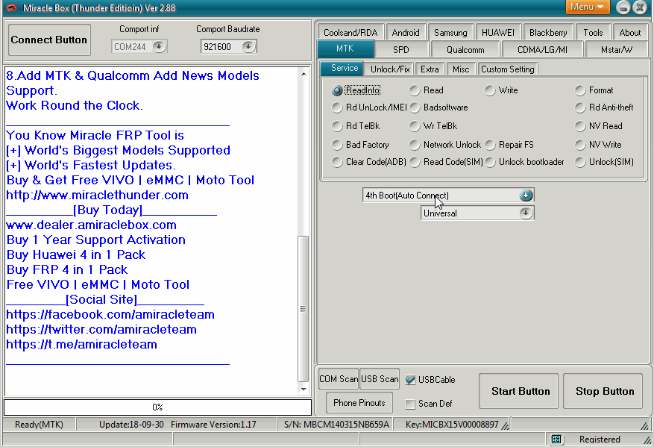The width and height of the screenshot is (654, 447).
Task: Select the ReadInfo radio button
Action: 337,90
